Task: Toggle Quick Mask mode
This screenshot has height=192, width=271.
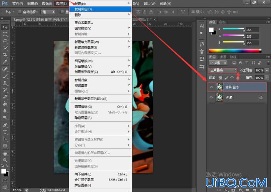Action: pyautogui.click(x=5, y=180)
